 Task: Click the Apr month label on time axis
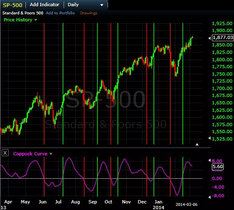(8, 202)
